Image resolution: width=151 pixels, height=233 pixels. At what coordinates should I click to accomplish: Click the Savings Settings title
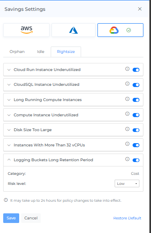click(x=25, y=9)
